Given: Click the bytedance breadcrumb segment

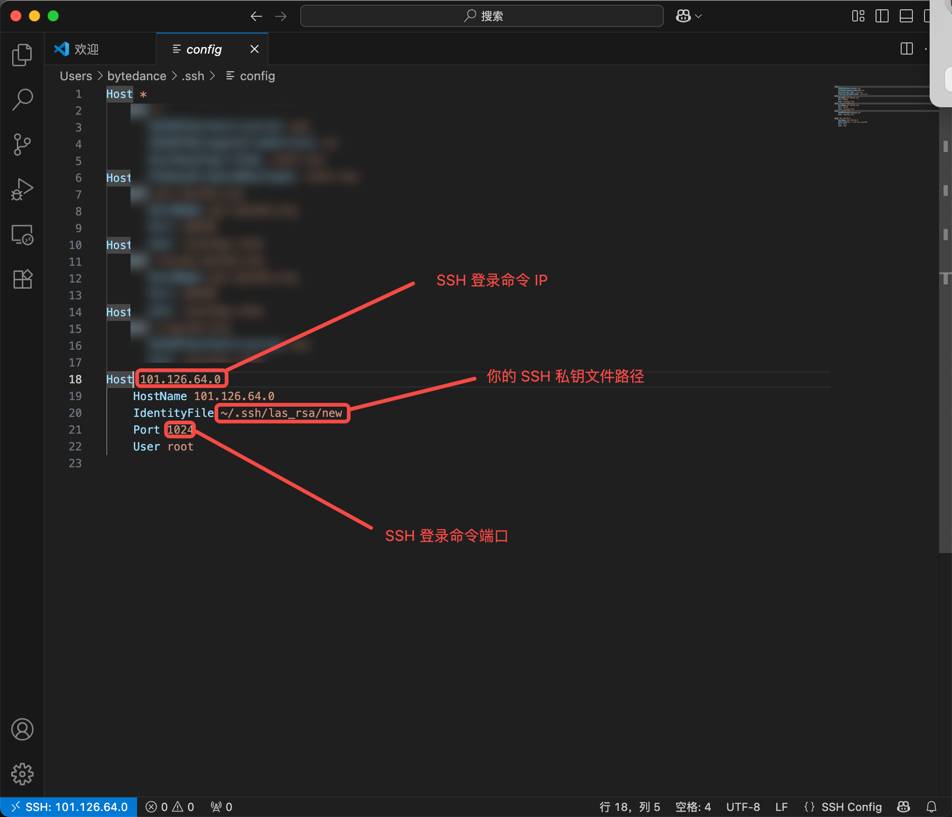Looking at the screenshot, I should pyautogui.click(x=137, y=76).
